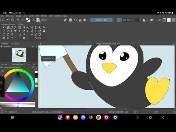Open the View menu
The width and height of the screenshot is (176, 132).
click(12, 16)
